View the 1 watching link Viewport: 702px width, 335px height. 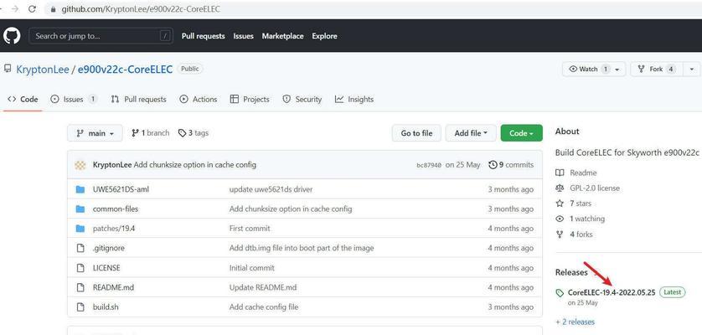581,219
